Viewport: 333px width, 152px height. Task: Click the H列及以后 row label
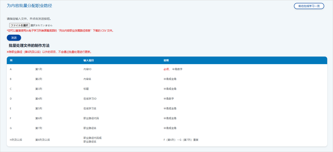pos(16,140)
